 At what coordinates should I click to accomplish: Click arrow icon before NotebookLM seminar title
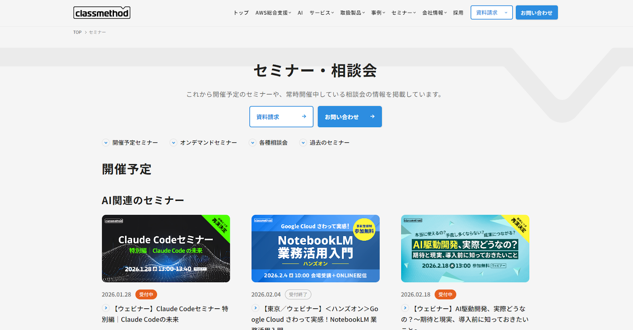coord(255,308)
